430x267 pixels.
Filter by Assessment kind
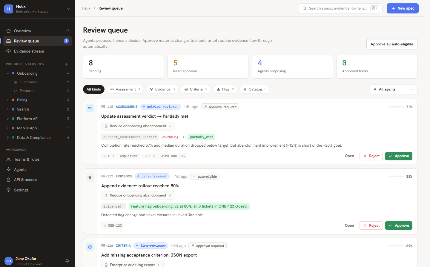(x=125, y=89)
